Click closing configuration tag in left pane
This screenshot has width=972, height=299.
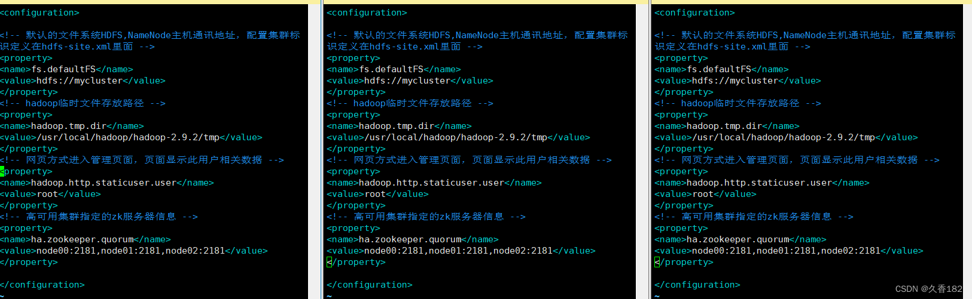(x=42, y=285)
